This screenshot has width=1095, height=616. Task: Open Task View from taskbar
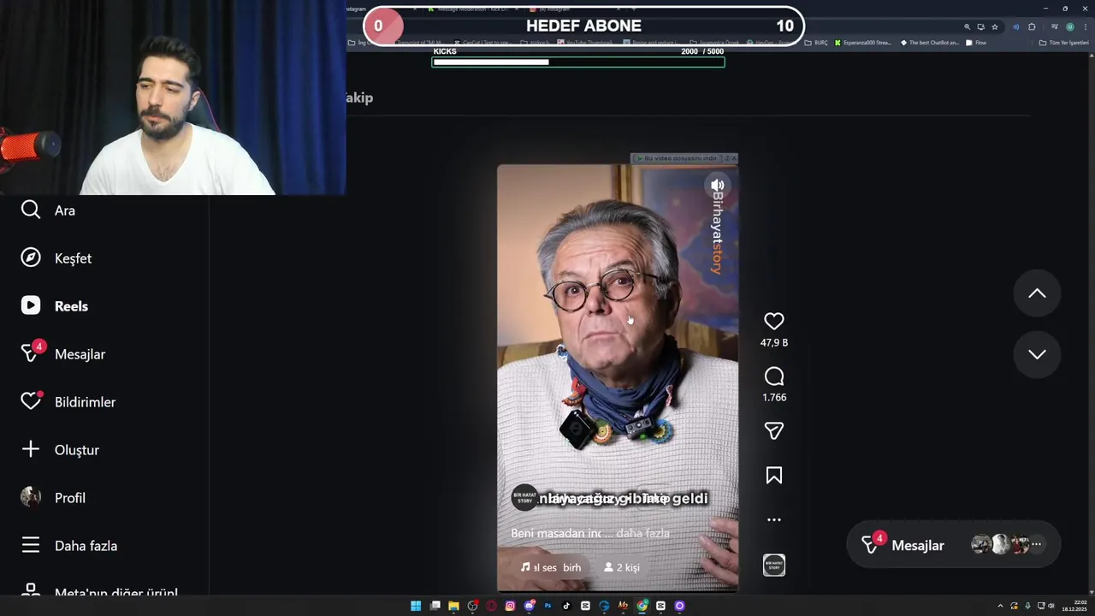[x=435, y=606]
